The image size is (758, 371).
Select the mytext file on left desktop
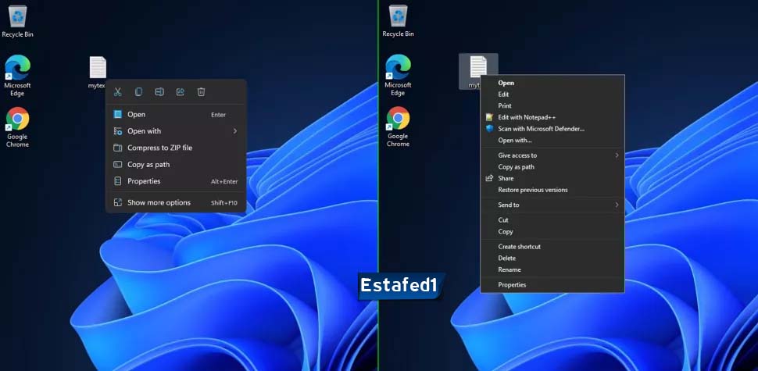(97, 73)
